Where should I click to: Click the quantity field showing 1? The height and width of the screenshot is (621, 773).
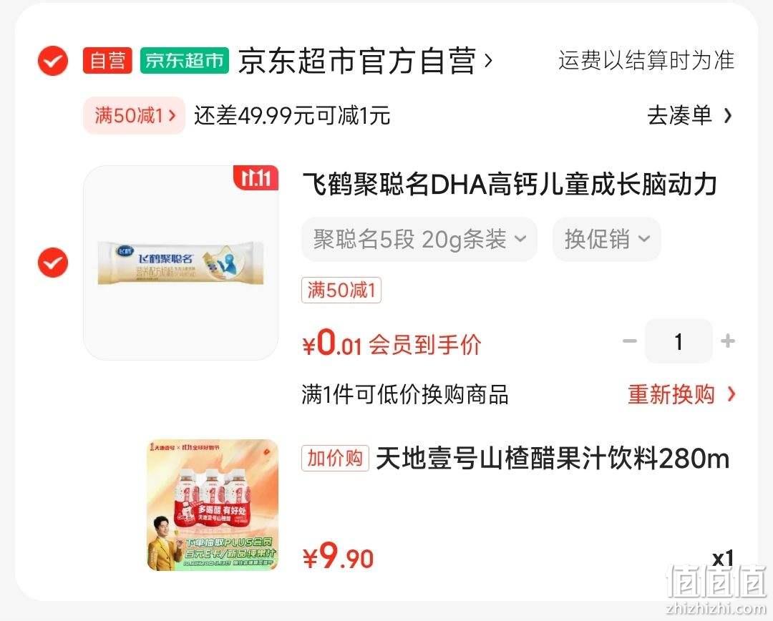pos(679,341)
